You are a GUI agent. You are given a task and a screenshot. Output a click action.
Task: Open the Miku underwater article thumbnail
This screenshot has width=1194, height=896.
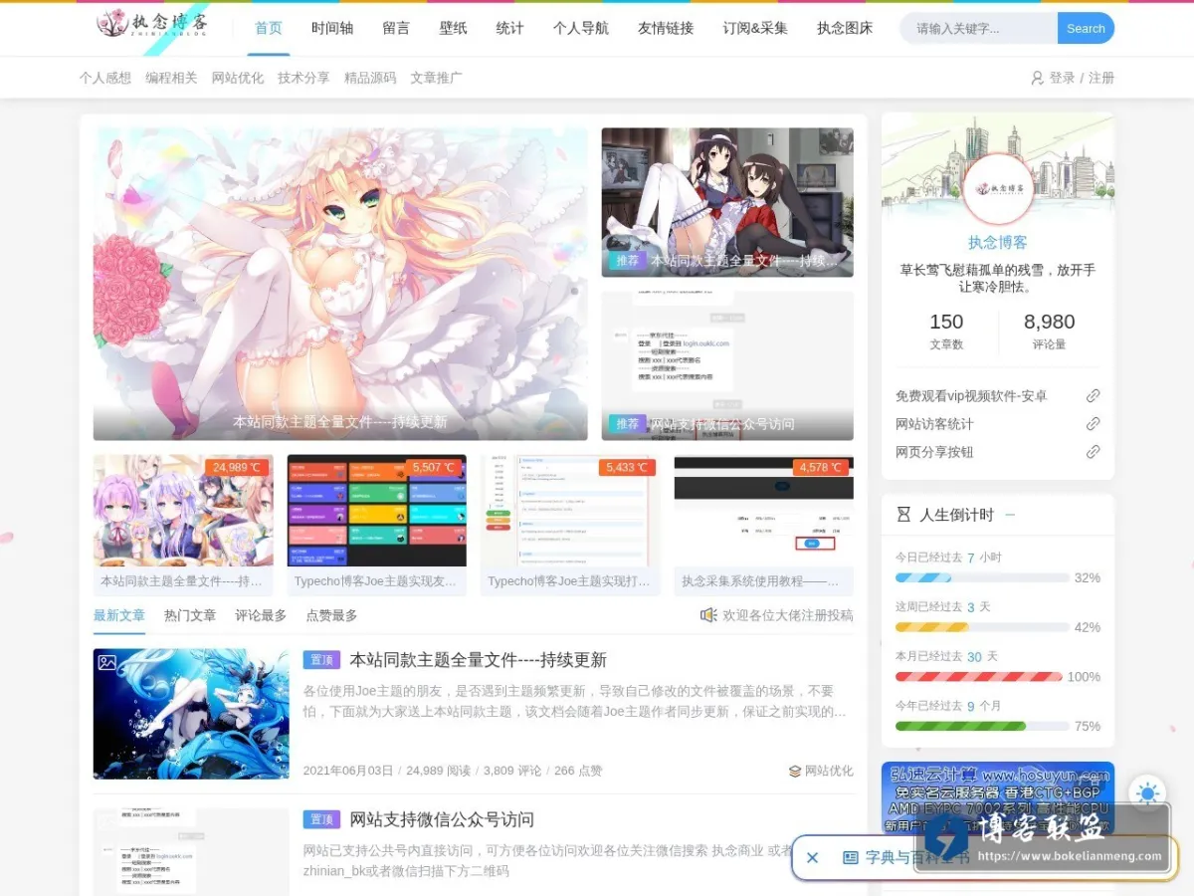[x=191, y=714]
